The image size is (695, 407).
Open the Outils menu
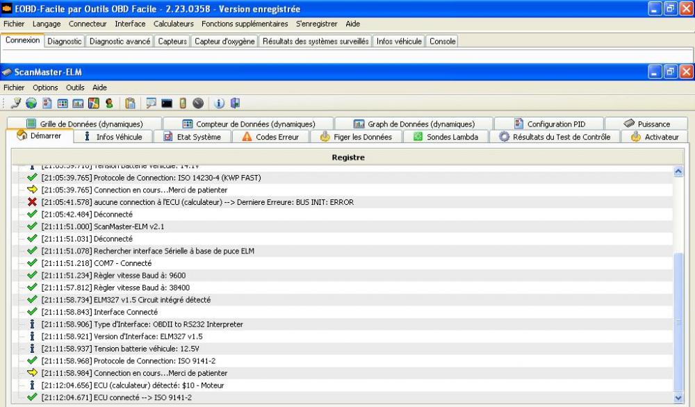pos(75,88)
